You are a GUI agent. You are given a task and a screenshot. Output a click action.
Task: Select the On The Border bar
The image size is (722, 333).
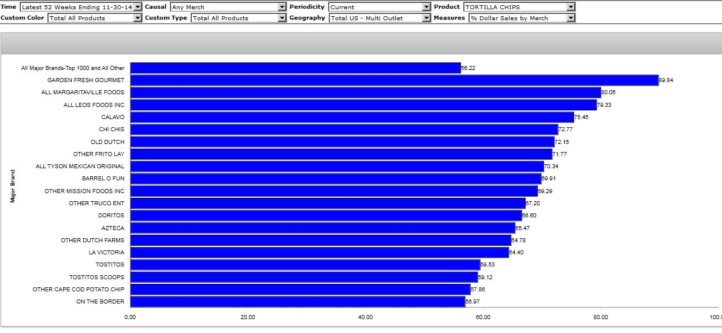pyautogui.click(x=297, y=301)
